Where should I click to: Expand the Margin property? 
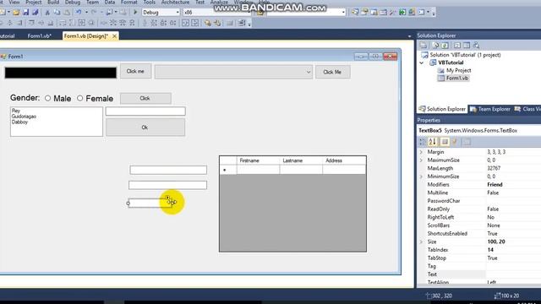click(x=421, y=152)
